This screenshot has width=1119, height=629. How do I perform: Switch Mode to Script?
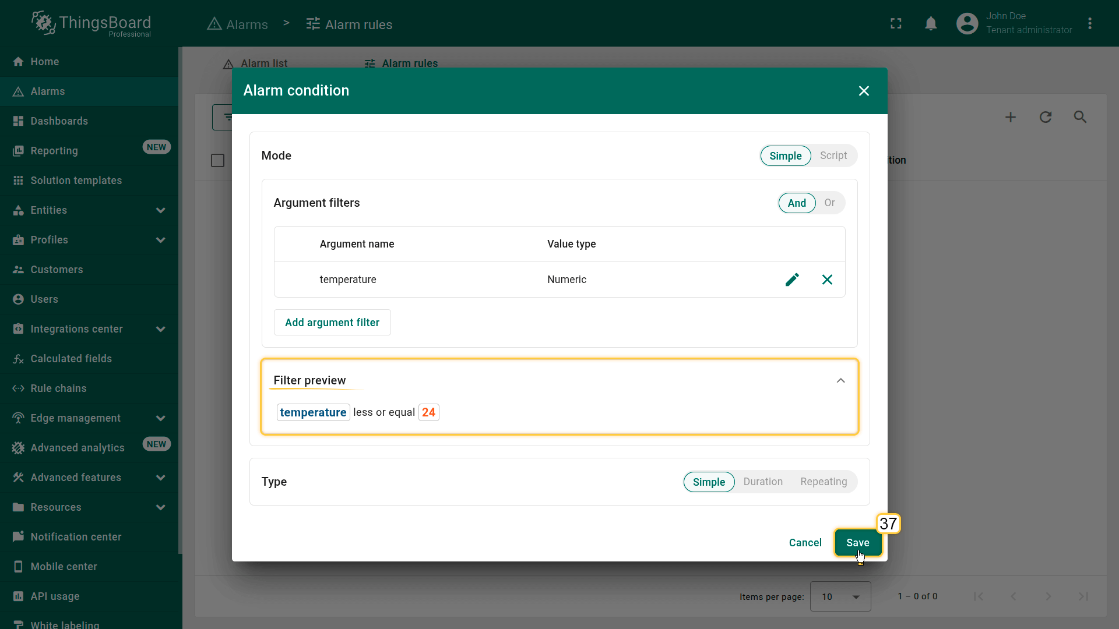(833, 156)
